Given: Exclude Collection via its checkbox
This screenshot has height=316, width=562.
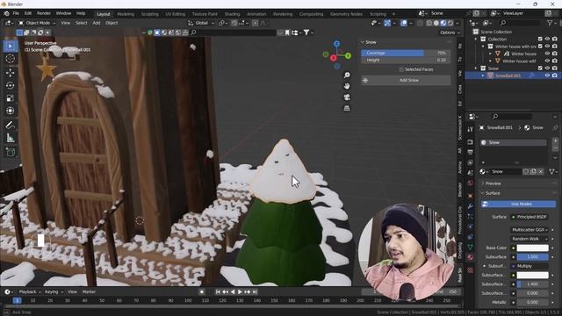Looking at the screenshot, I should point(540,39).
